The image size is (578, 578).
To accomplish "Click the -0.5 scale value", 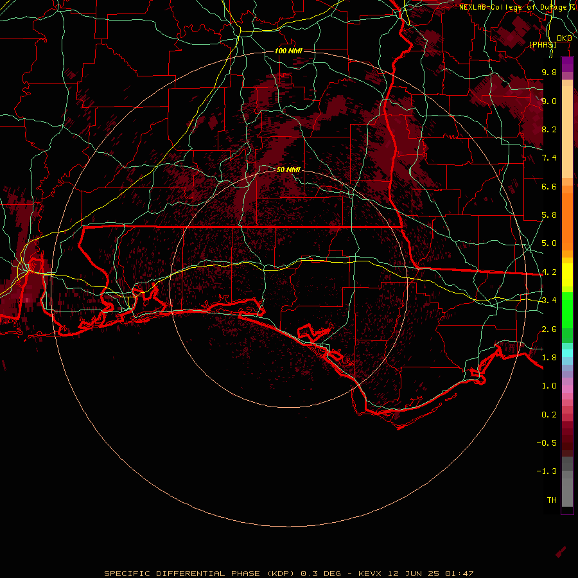I will (x=547, y=443).
